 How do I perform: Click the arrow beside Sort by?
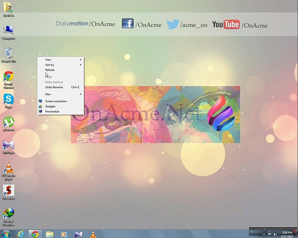point(81,65)
